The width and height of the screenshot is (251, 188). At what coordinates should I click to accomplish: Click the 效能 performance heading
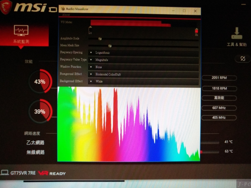pos(29,62)
